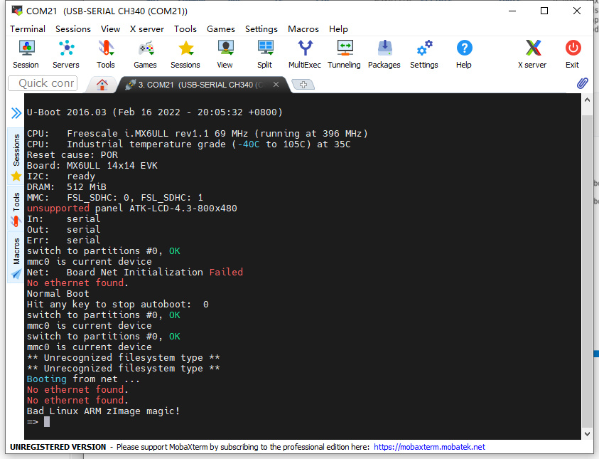Launch the MultiExec mode icon
The width and height of the screenshot is (599, 459).
click(304, 54)
